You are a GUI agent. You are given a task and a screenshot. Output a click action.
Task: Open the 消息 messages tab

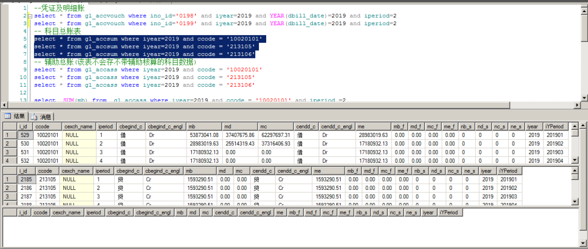(41, 117)
